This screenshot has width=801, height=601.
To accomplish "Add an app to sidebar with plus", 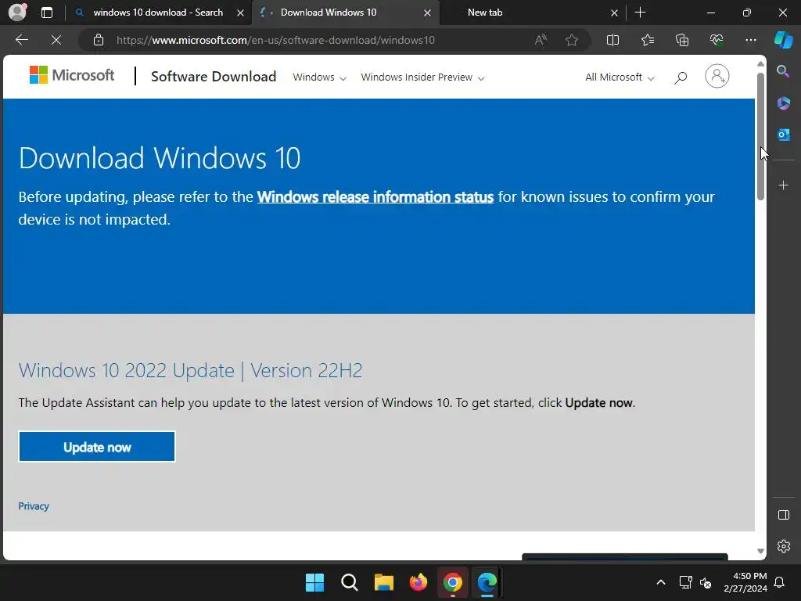I will tap(783, 185).
